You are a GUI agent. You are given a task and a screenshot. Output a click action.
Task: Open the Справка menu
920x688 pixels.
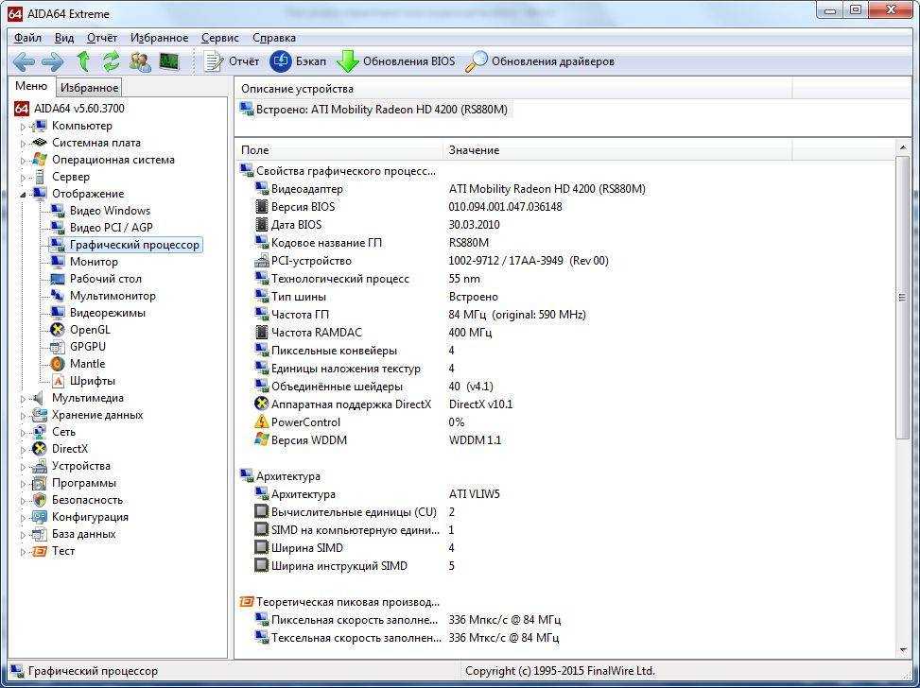pos(274,38)
